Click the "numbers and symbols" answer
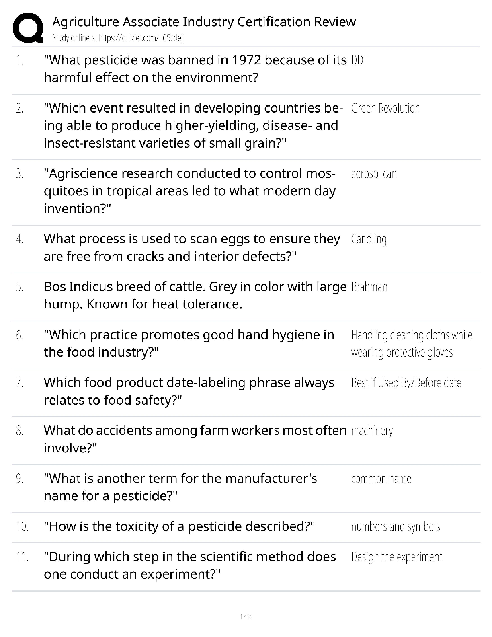Image resolution: width=492 pixels, height=637 pixels. click(x=396, y=527)
